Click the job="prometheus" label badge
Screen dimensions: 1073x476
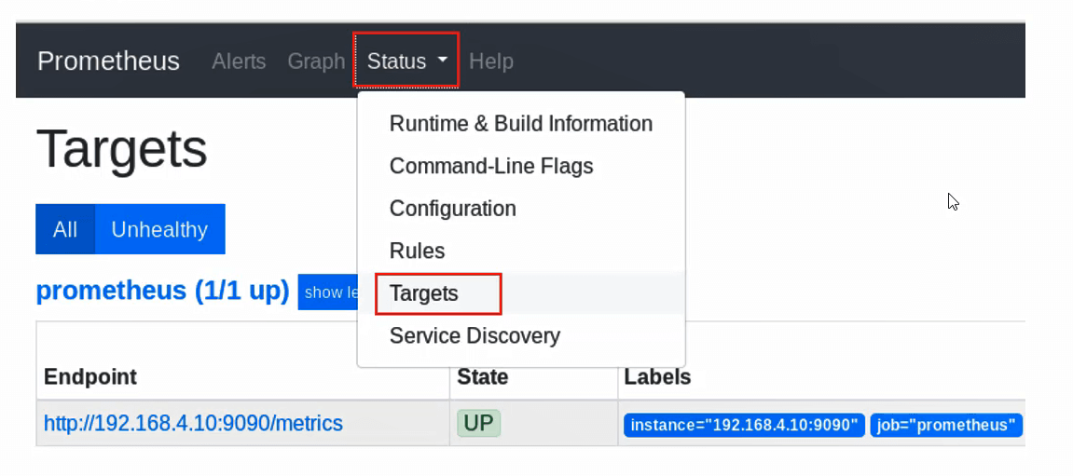pos(946,426)
